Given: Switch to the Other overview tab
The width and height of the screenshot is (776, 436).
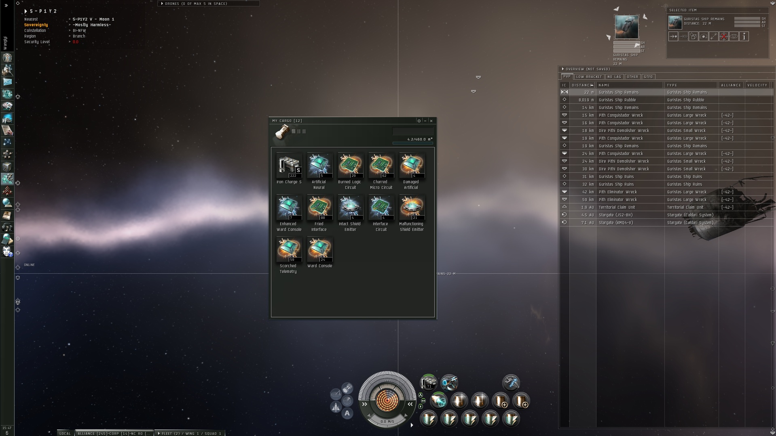Looking at the screenshot, I should point(632,77).
